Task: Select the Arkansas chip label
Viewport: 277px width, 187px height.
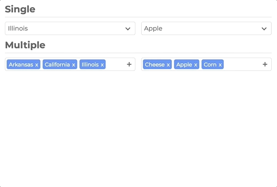Action: (x=21, y=65)
